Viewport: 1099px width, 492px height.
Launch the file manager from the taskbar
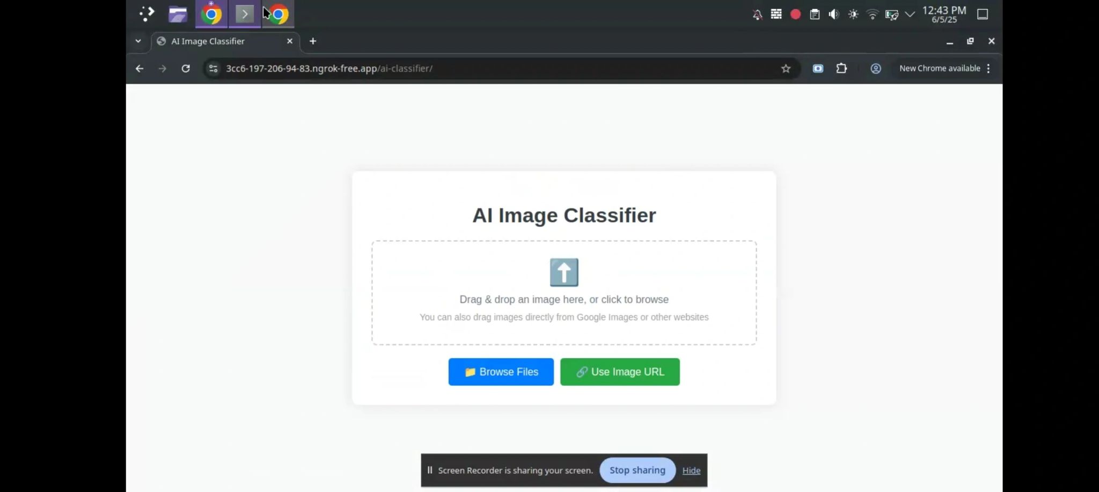pyautogui.click(x=178, y=14)
